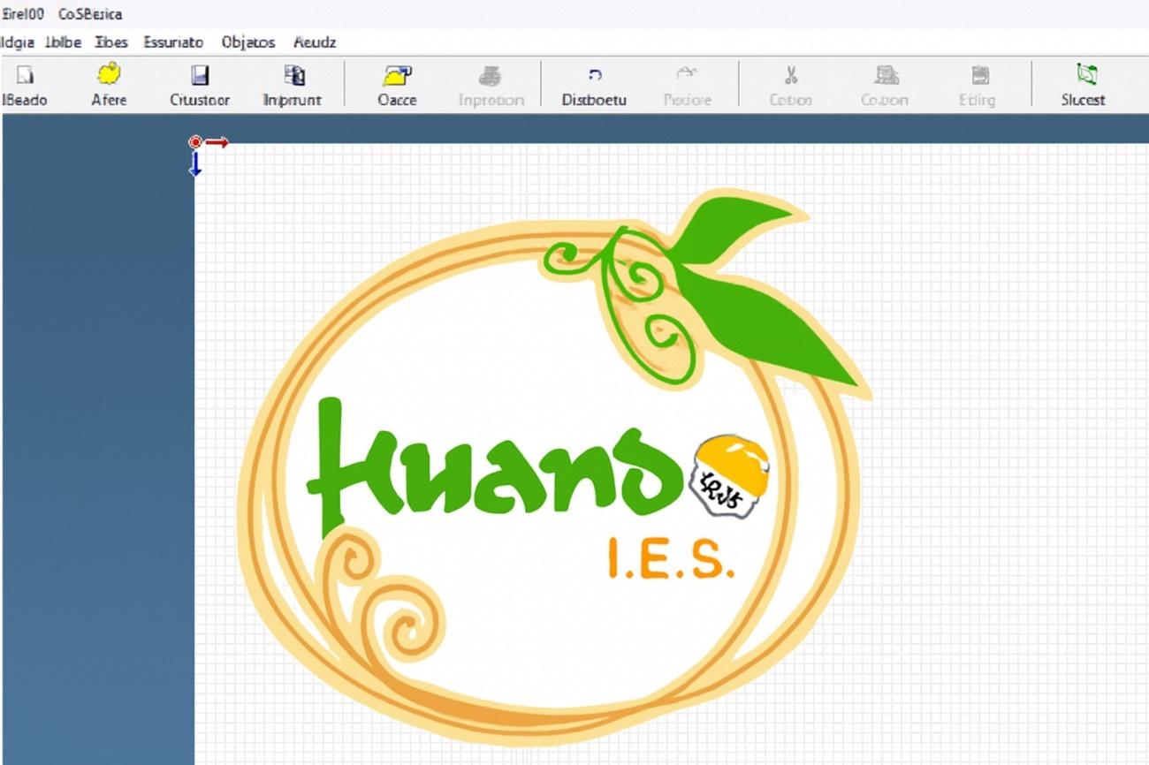This screenshot has width=1149, height=765.
Task: Click the 'Imprrunt' import toolbar icon
Action: (293, 76)
